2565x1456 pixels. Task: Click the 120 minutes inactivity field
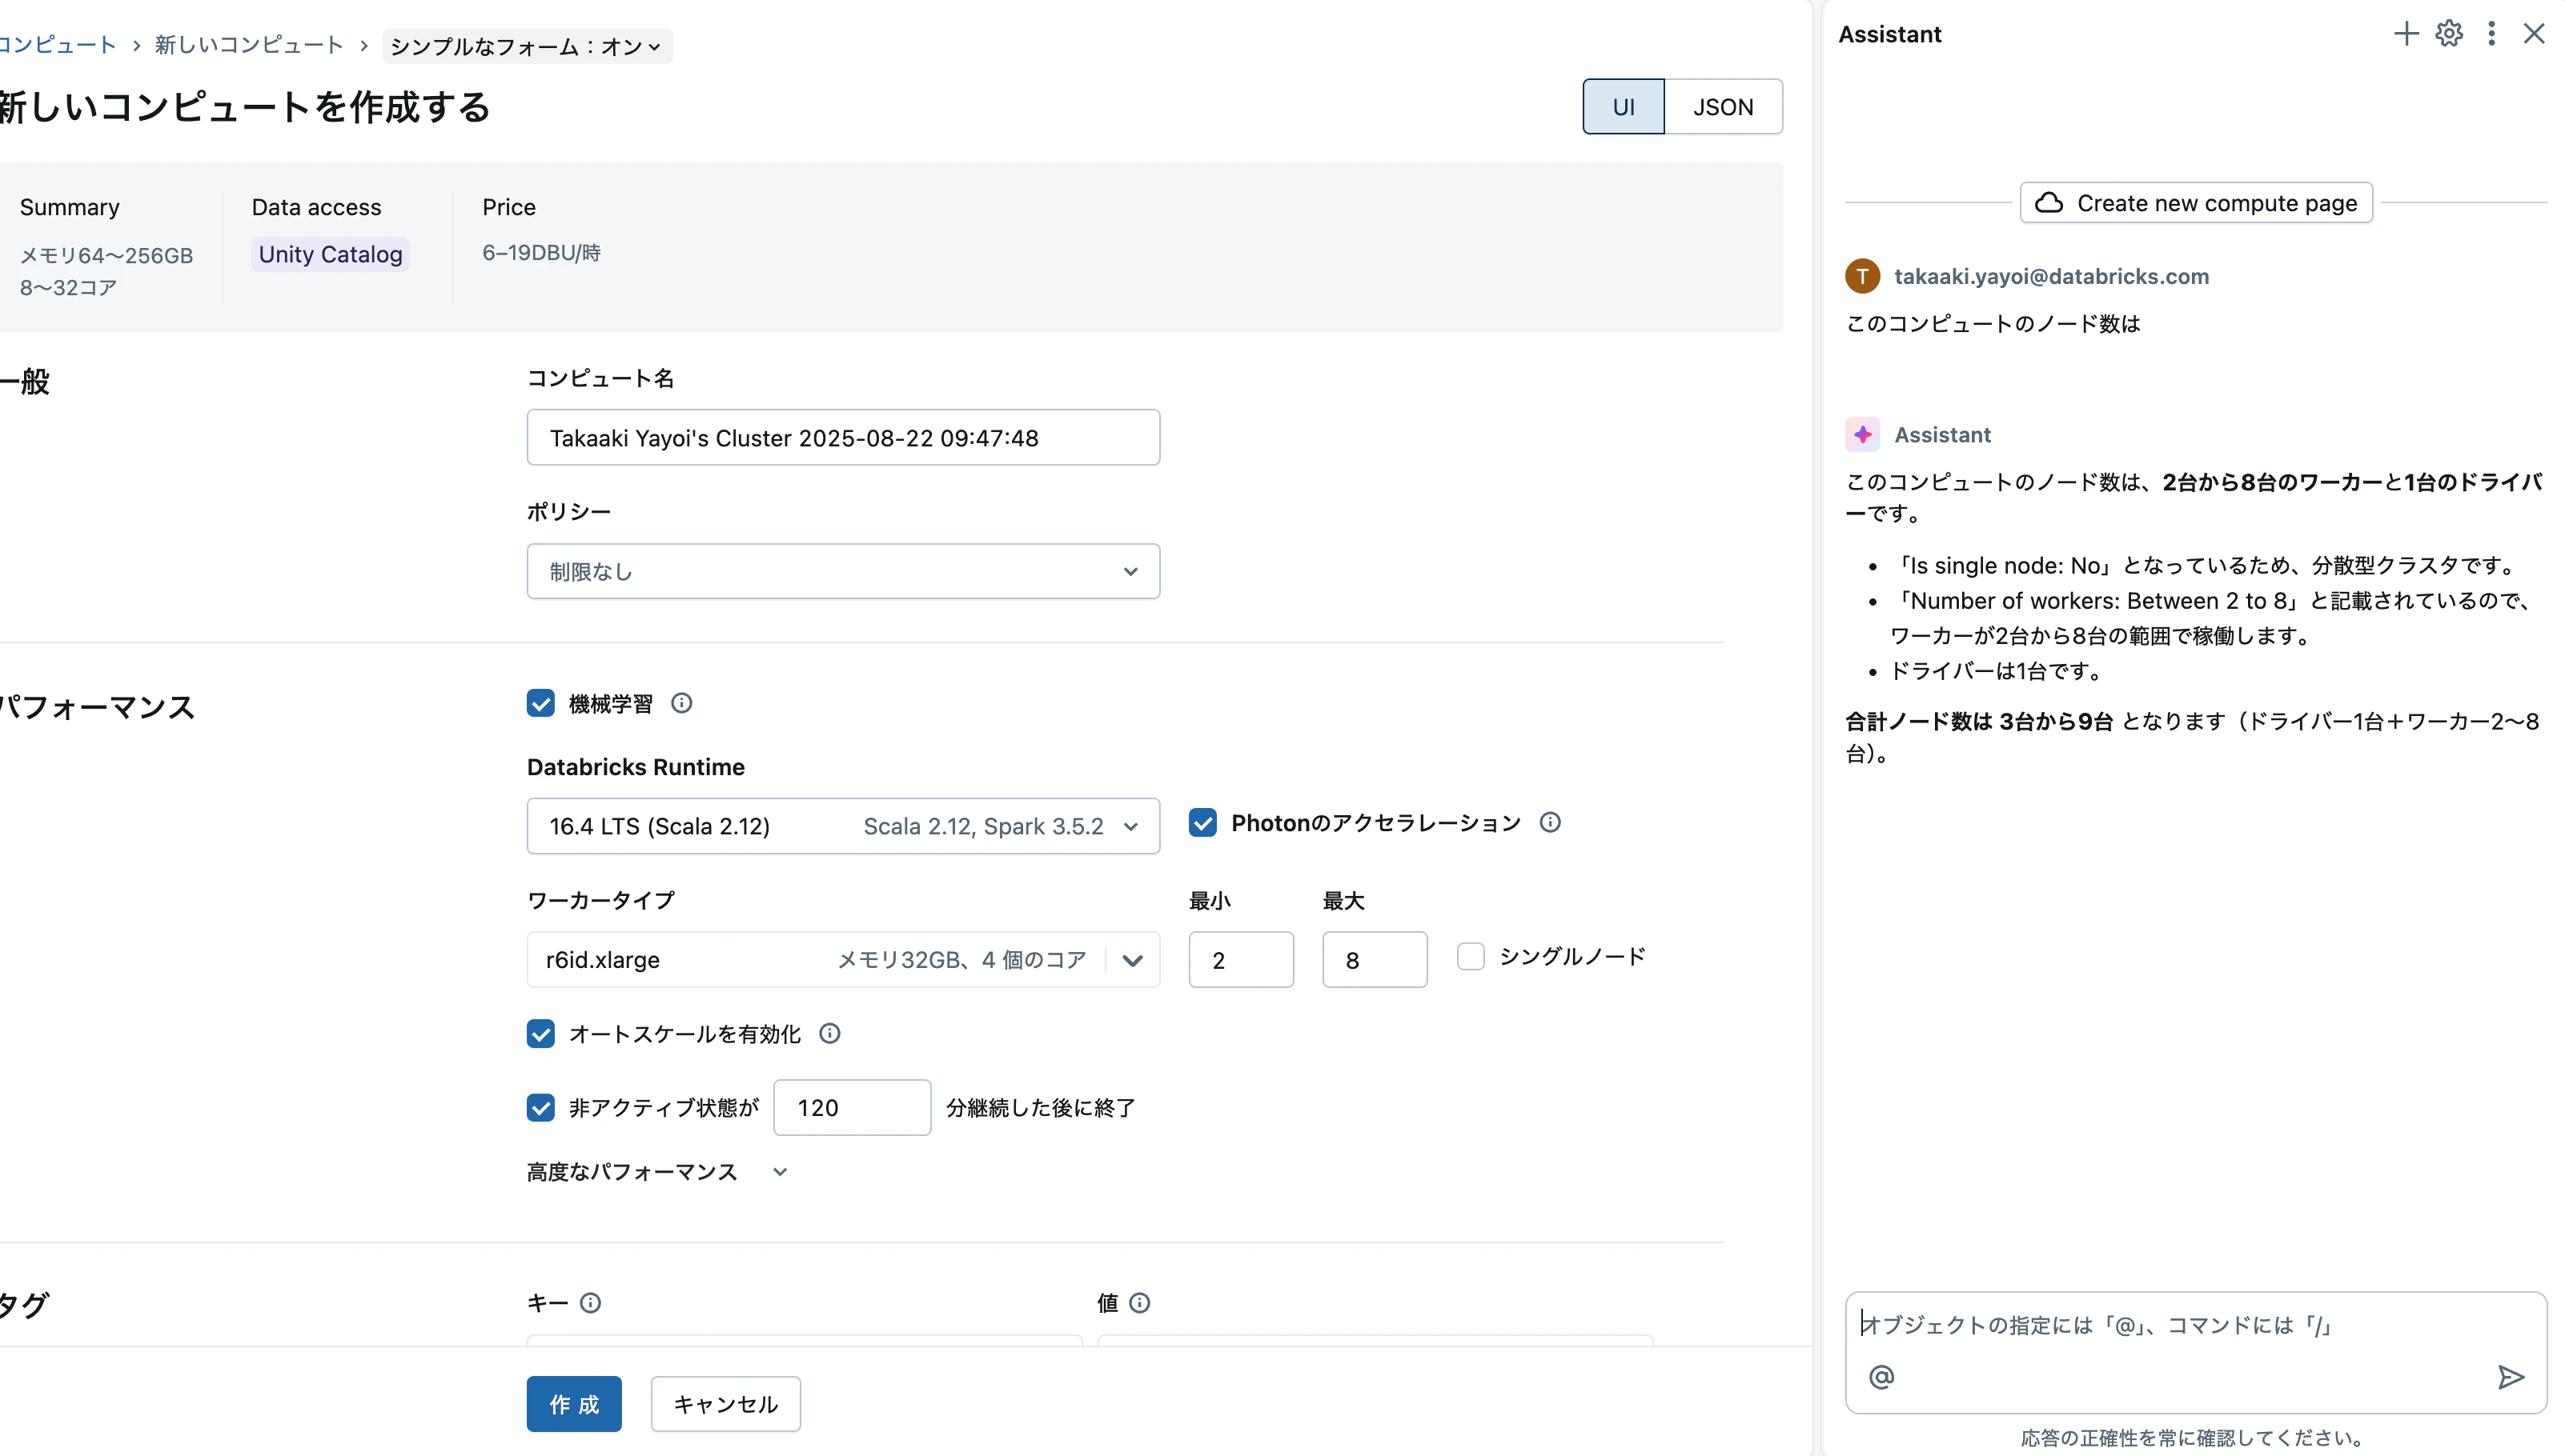(853, 1107)
